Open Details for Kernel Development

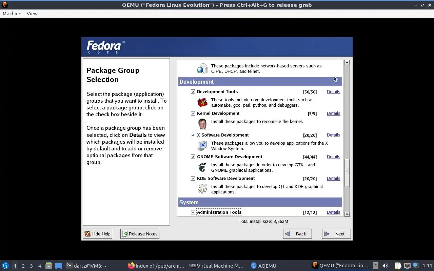click(333, 113)
